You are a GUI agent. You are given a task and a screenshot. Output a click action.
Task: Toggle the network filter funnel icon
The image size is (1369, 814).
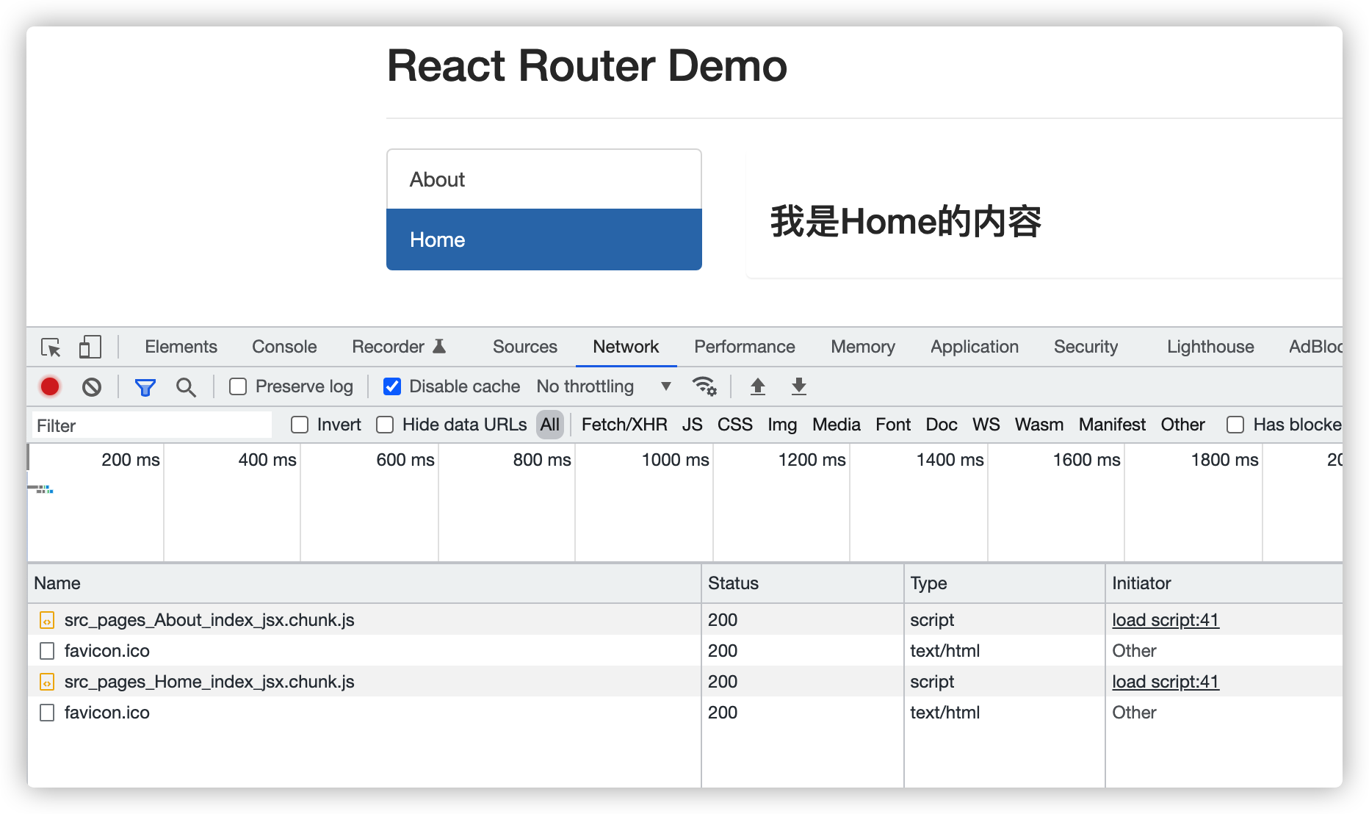tap(145, 387)
